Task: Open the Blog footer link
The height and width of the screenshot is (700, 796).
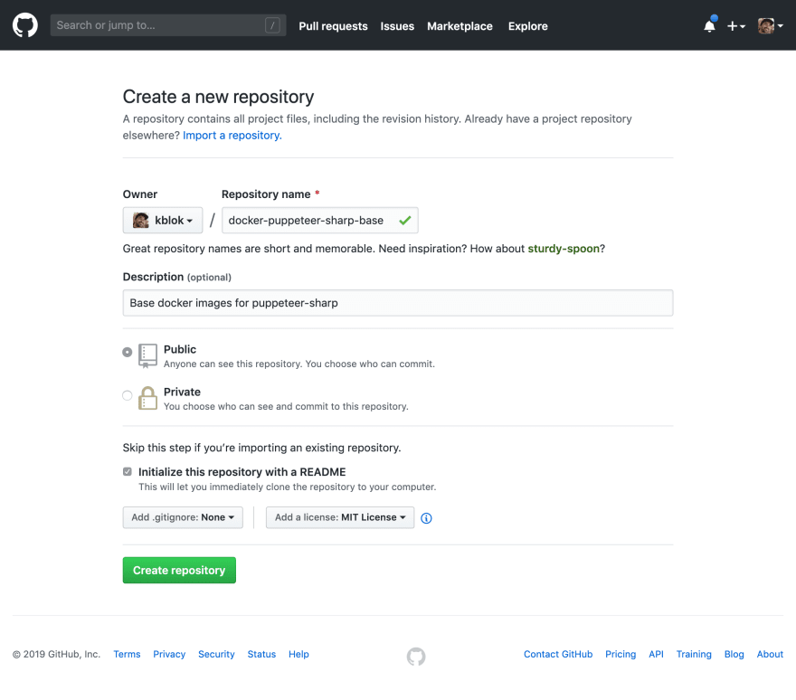Action: pyautogui.click(x=734, y=654)
